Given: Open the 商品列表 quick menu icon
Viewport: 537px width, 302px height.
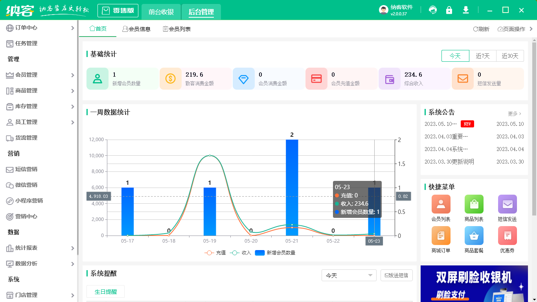Looking at the screenshot, I should [x=474, y=204].
